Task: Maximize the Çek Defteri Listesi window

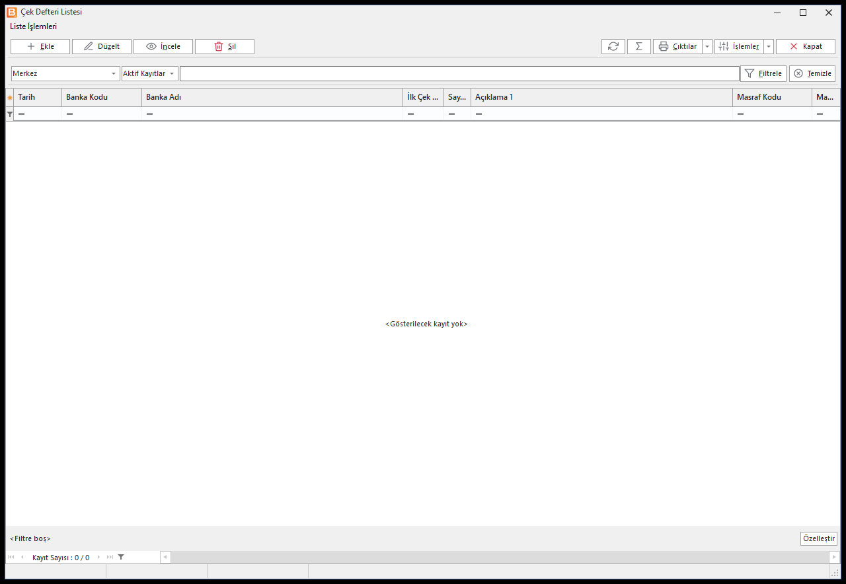Action: pyautogui.click(x=803, y=13)
